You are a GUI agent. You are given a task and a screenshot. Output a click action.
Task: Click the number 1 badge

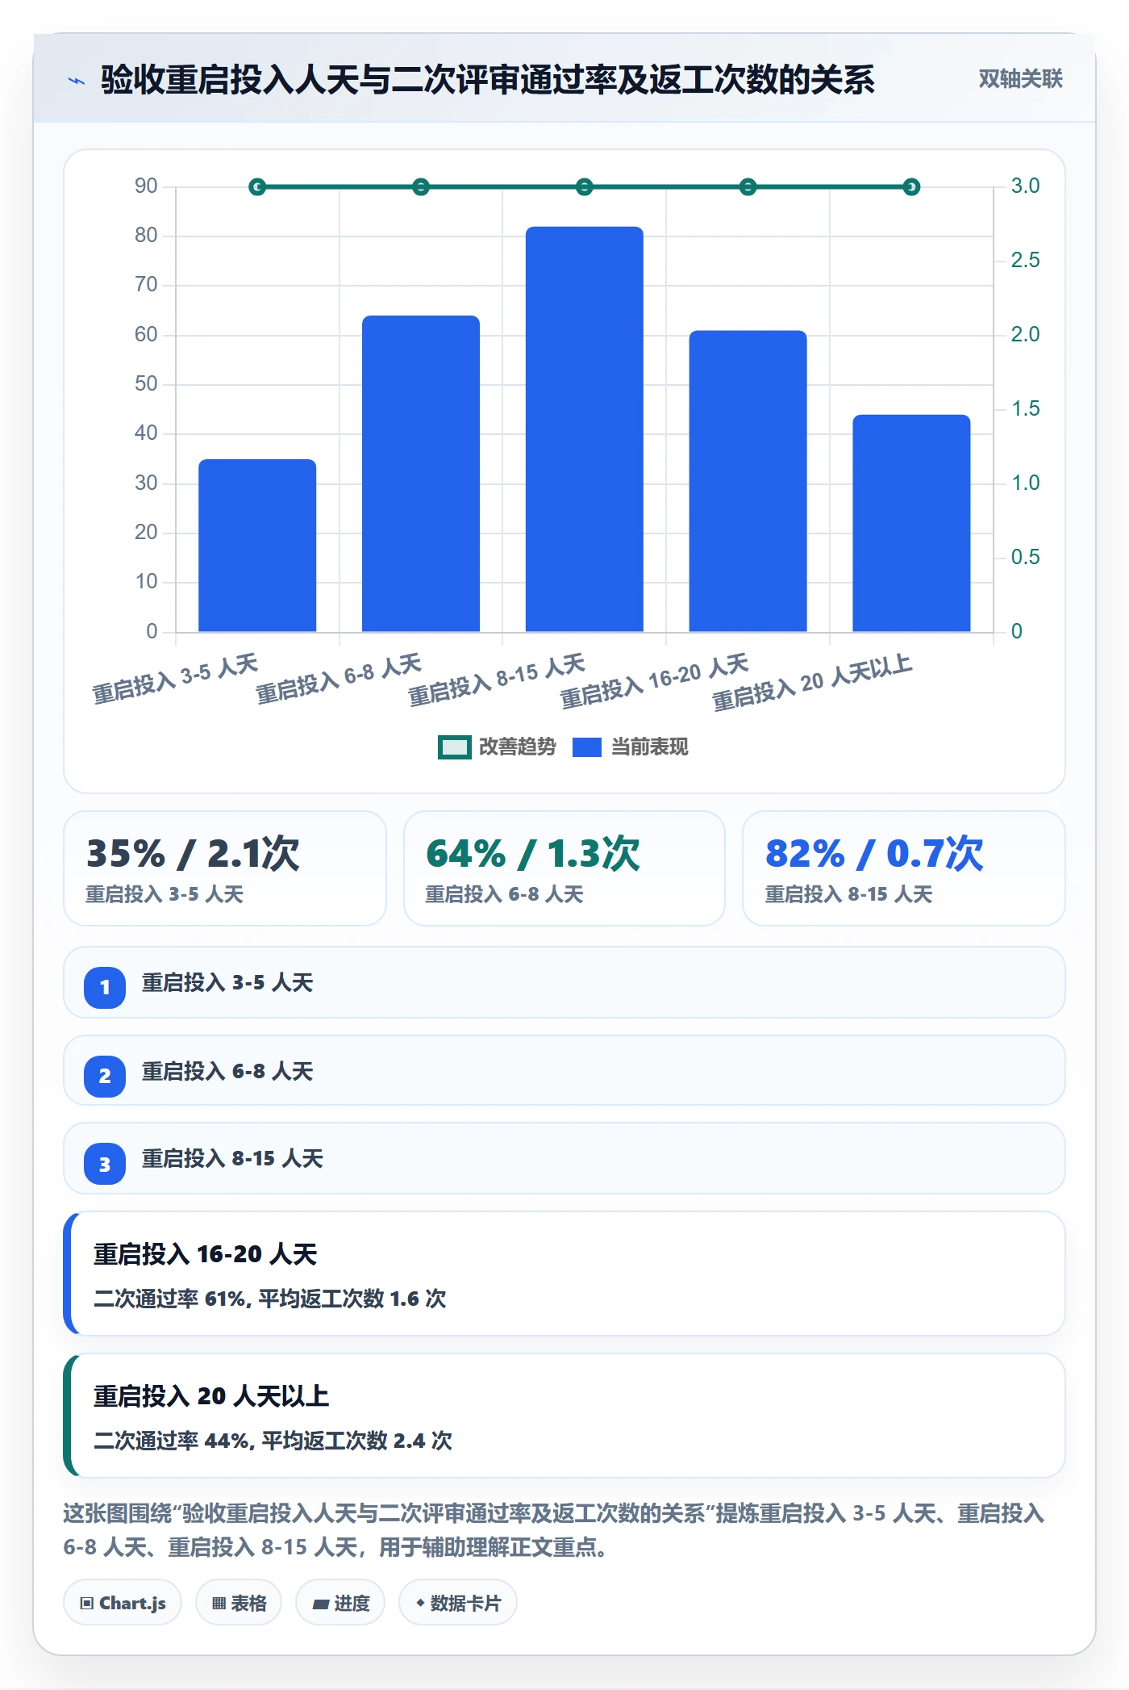[105, 987]
